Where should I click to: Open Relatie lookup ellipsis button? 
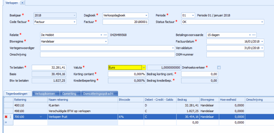pyautogui.click(x=106, y=35)
